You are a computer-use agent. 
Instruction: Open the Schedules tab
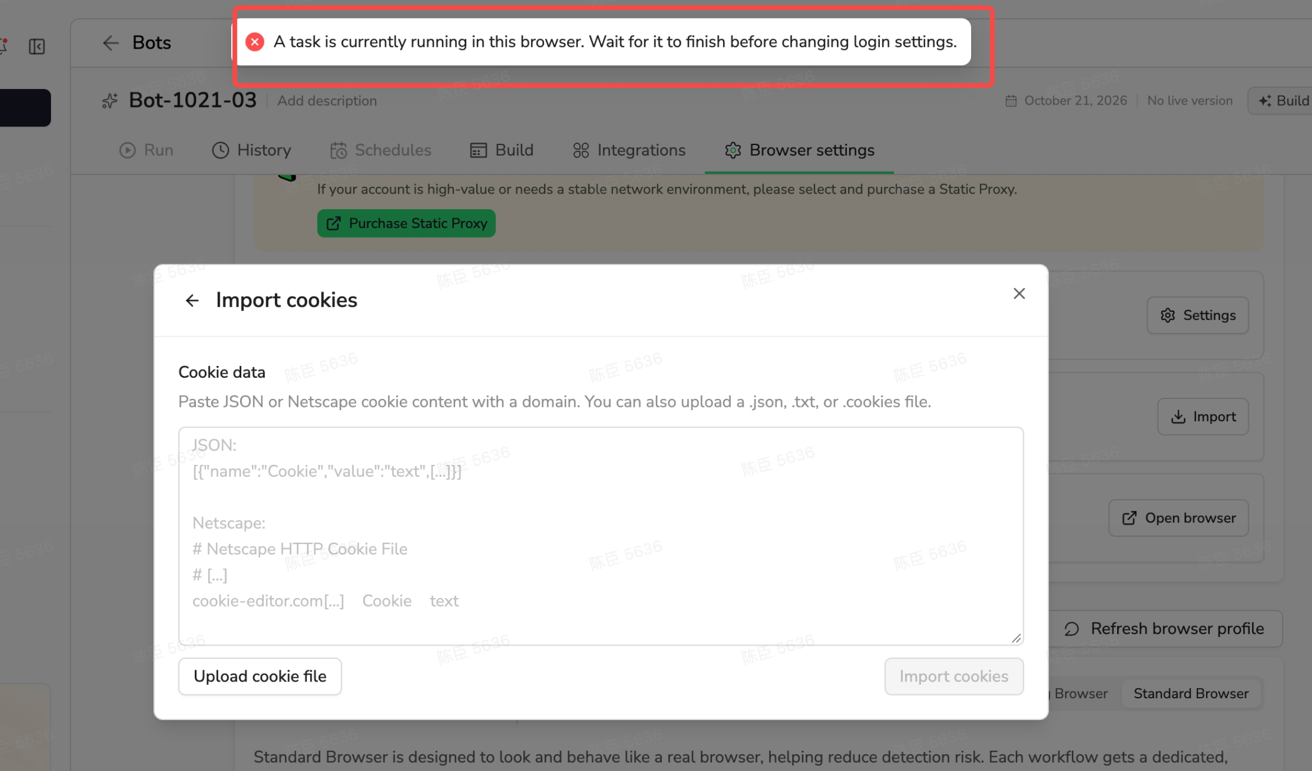coord(381,150)
